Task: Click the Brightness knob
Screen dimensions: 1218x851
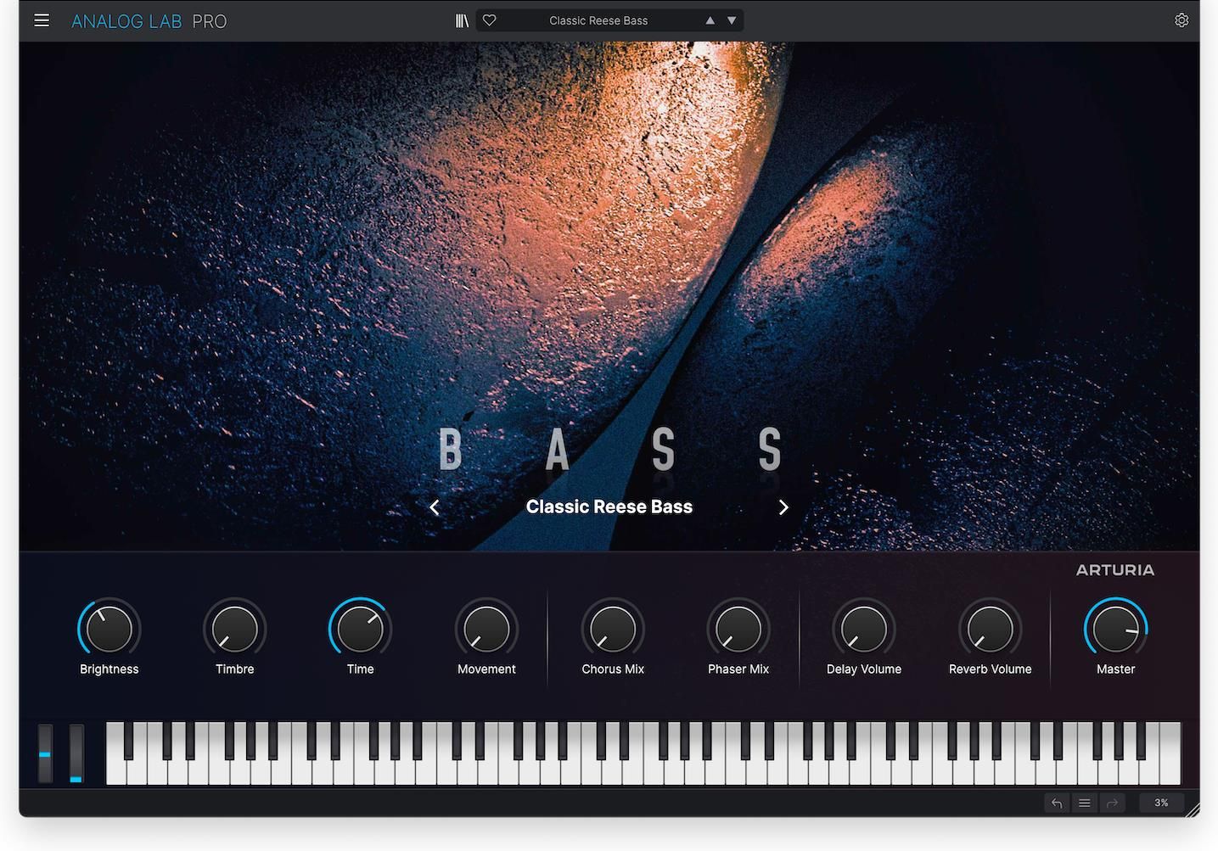Action: point(109,629)
